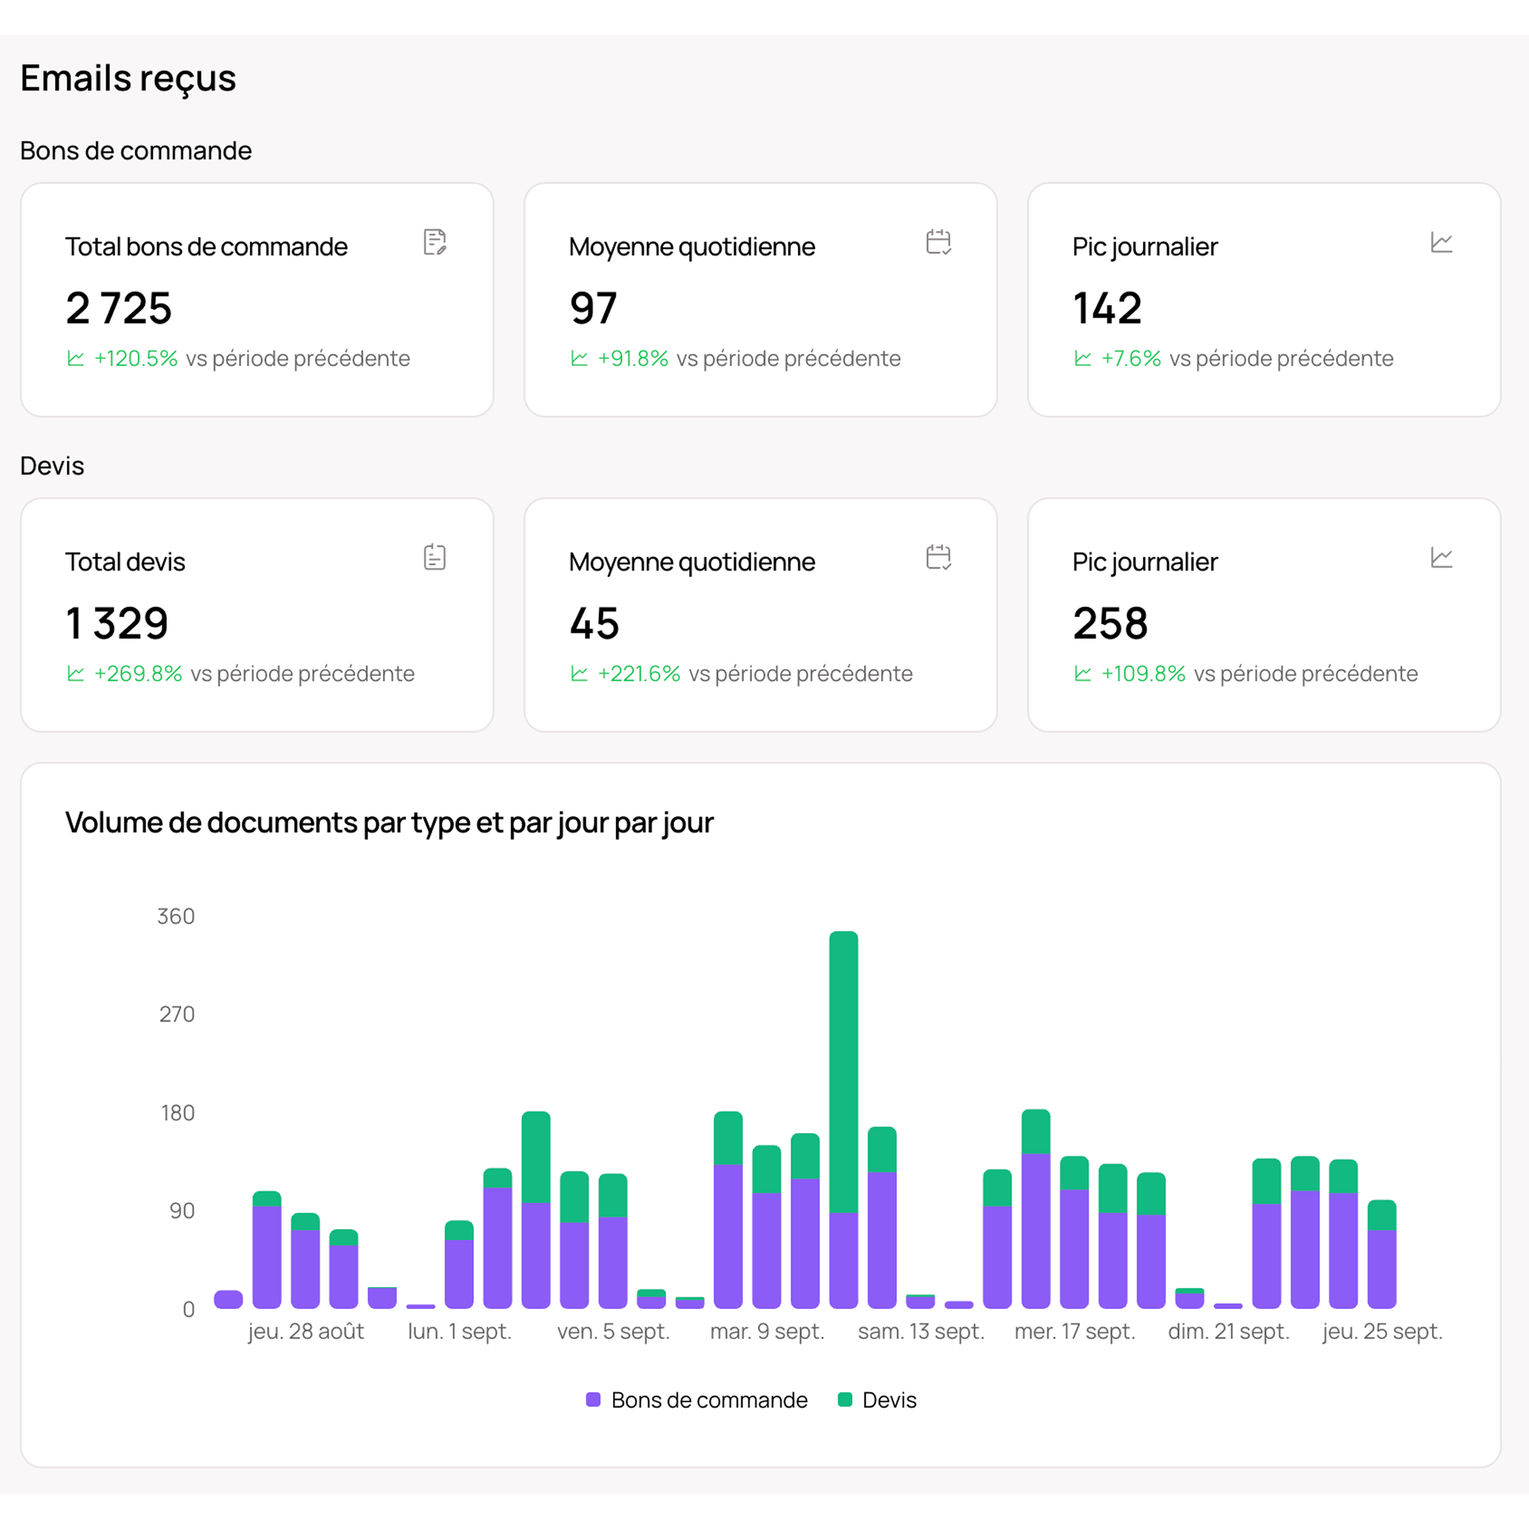Viewport: 1529px width, 1529px height.
Task: Toggle the Devis legend entry in chart
Action: click(877, 1400)
